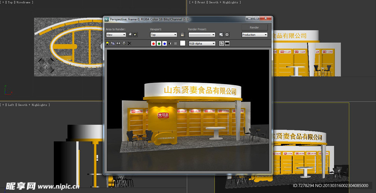
Task: Expand the Viewport dropdown showing Top
Action: (163, 34)
